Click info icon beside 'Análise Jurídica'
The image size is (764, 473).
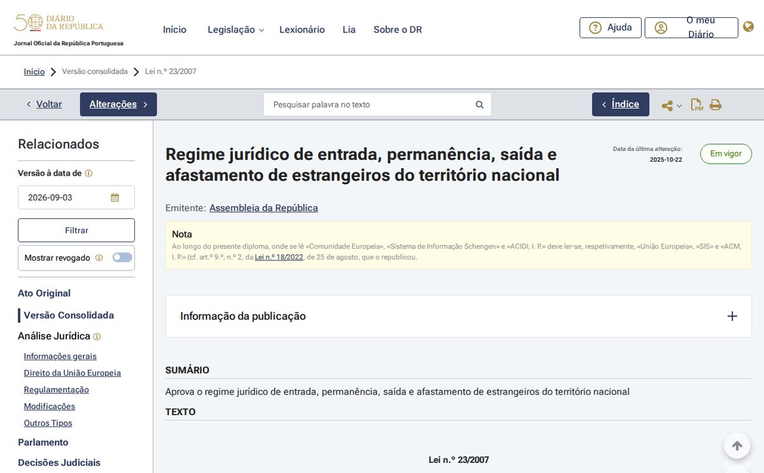tap(97, 337)
